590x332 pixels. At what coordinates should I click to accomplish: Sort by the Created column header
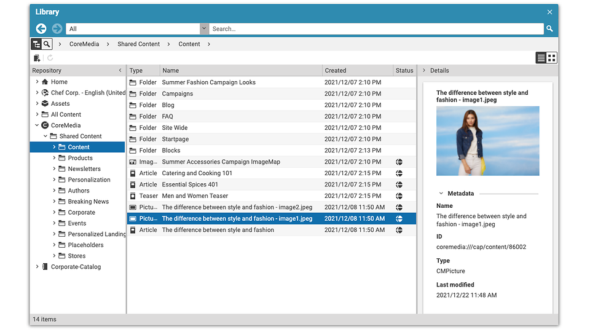tap(358, 70)
